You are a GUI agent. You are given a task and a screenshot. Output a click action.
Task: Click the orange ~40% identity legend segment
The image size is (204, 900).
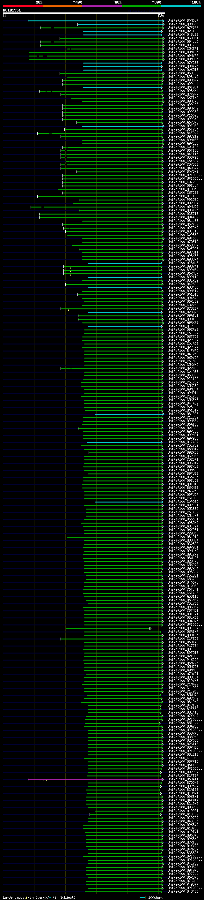coord(62,6)
